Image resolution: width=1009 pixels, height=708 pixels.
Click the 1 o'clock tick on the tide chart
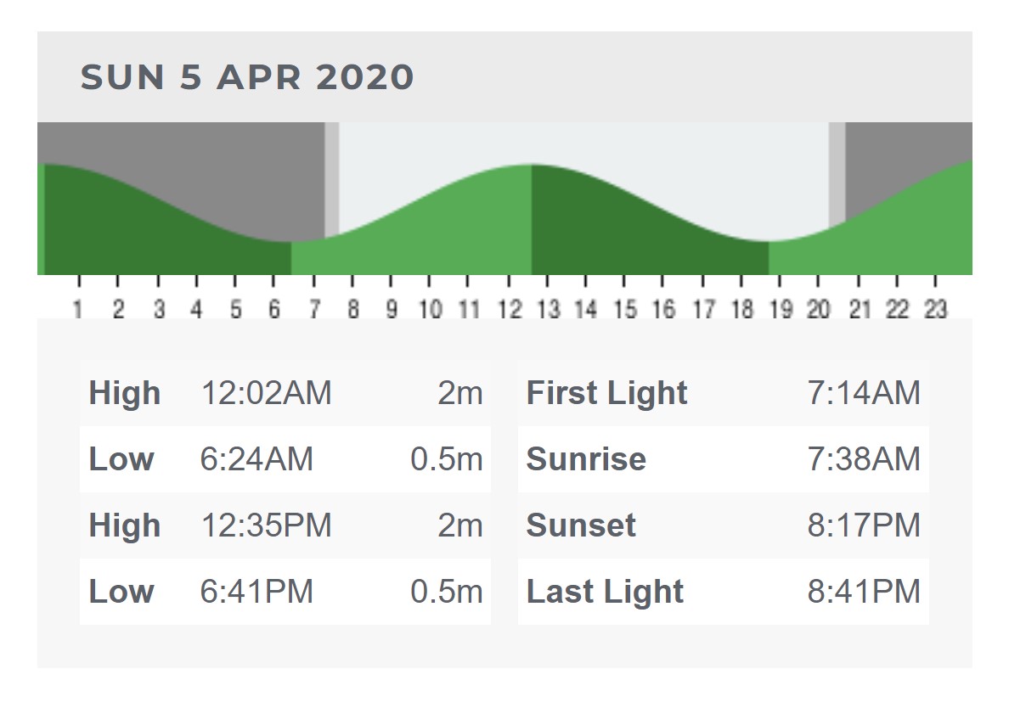coord(78,309)
